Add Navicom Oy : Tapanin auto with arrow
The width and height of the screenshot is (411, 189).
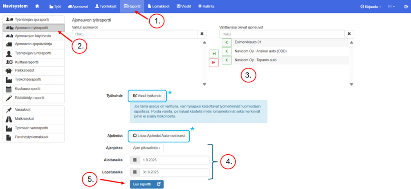[227, 60]
